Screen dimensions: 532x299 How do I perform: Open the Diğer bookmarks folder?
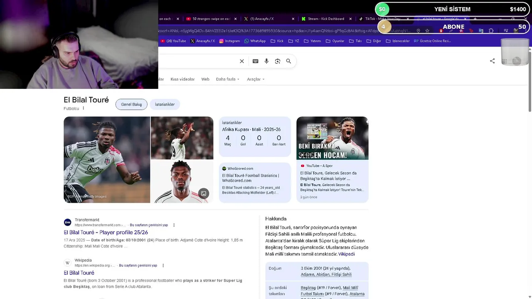pos(373,41)
